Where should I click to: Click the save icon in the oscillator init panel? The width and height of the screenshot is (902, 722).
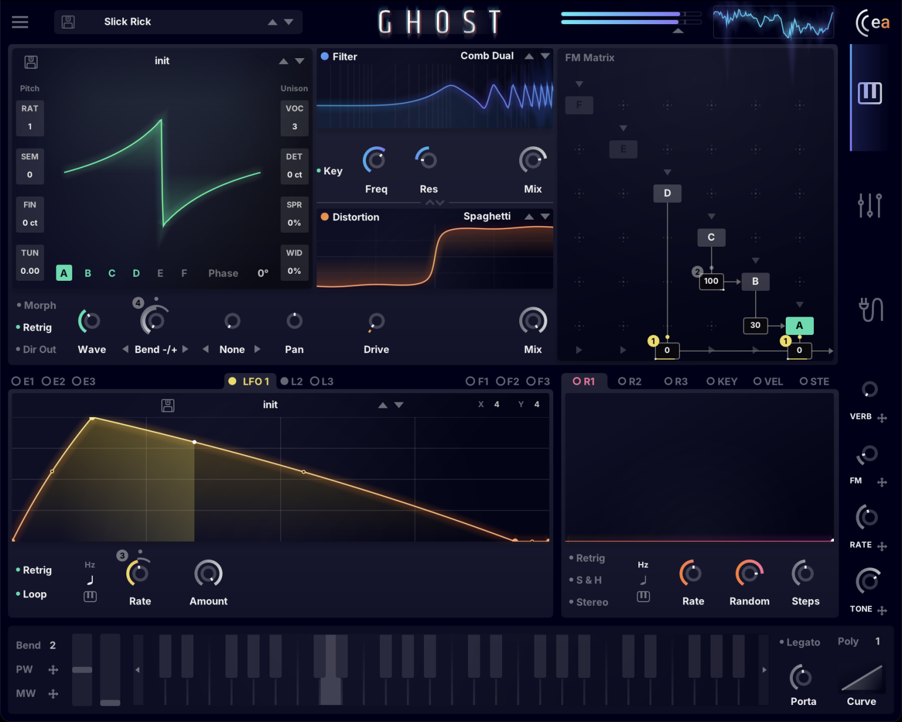click(30, 62)
